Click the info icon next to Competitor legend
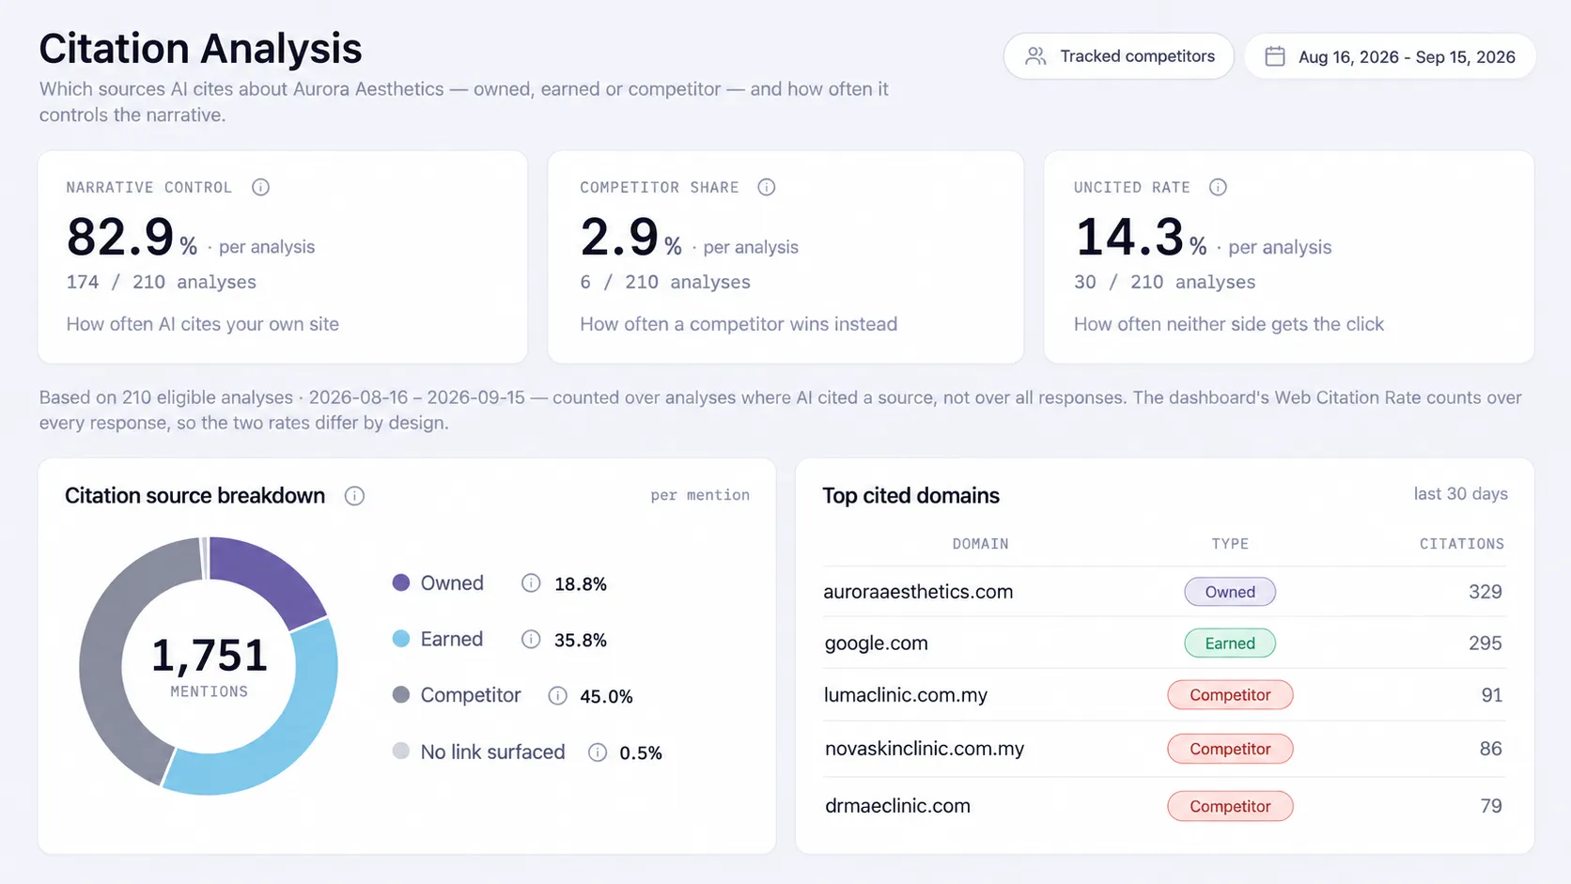The height and width of the screenshot is (884, 1571). pos(557,696)
